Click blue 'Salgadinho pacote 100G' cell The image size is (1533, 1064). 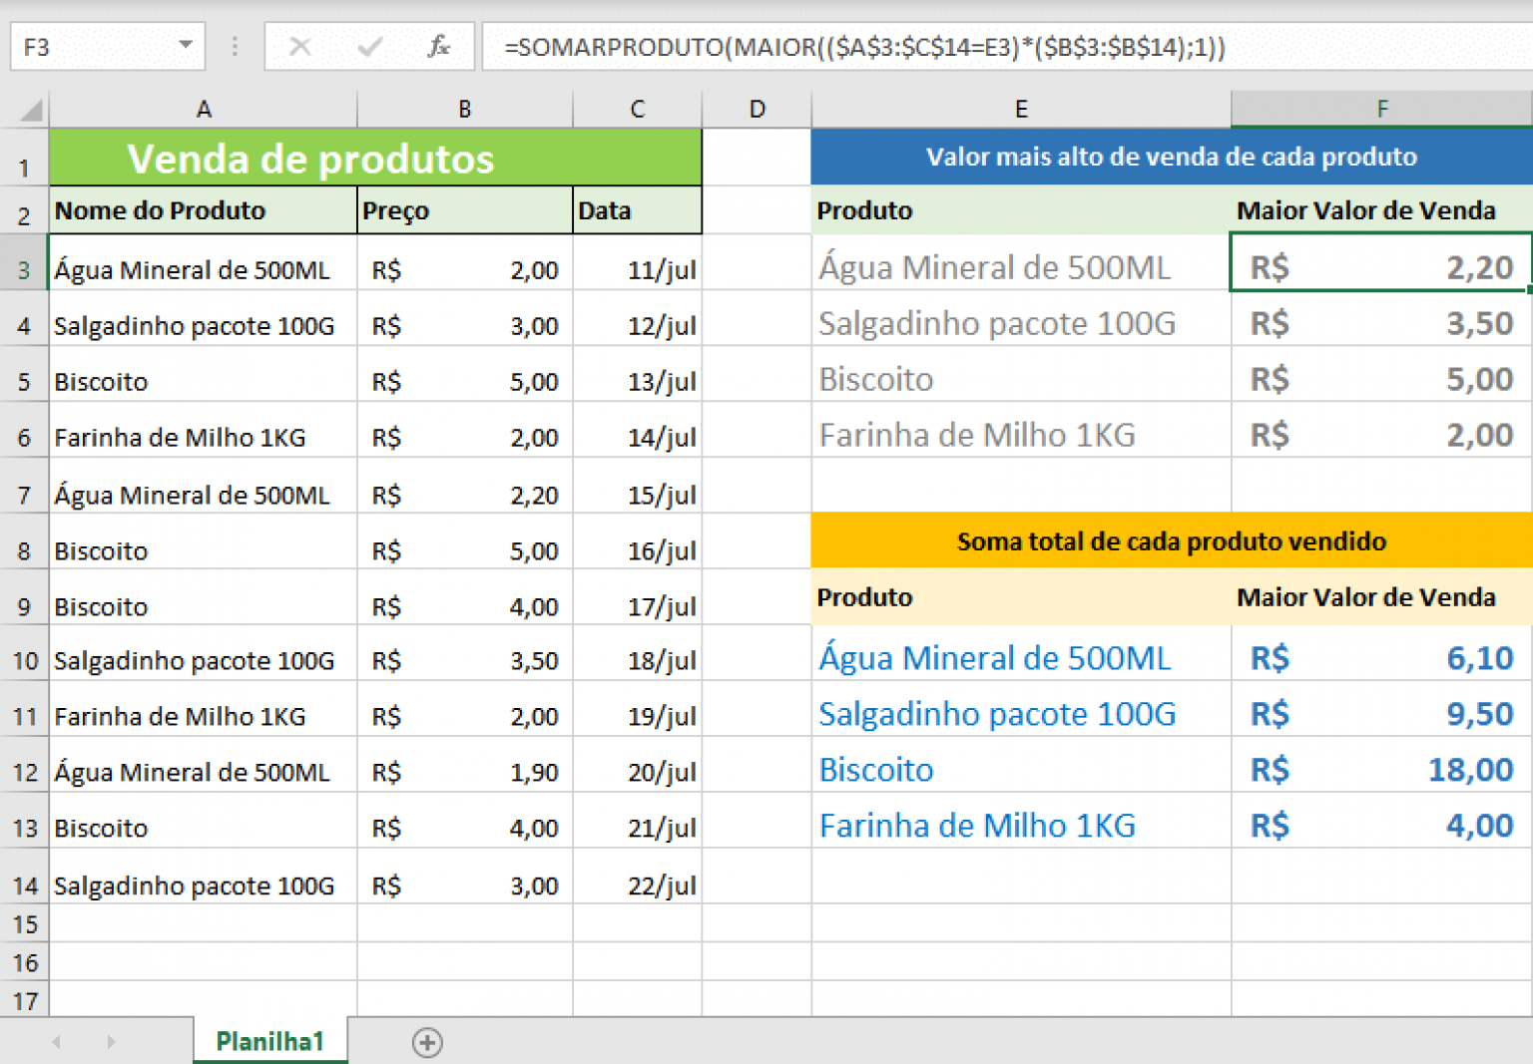coord(1021,710)
